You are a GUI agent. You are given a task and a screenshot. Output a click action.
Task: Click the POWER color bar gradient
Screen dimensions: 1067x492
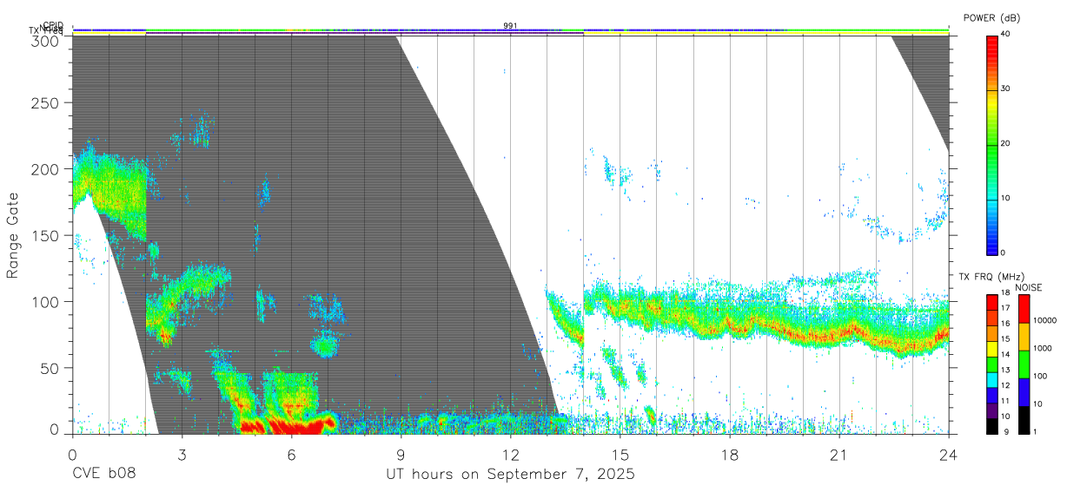point(992,144)
